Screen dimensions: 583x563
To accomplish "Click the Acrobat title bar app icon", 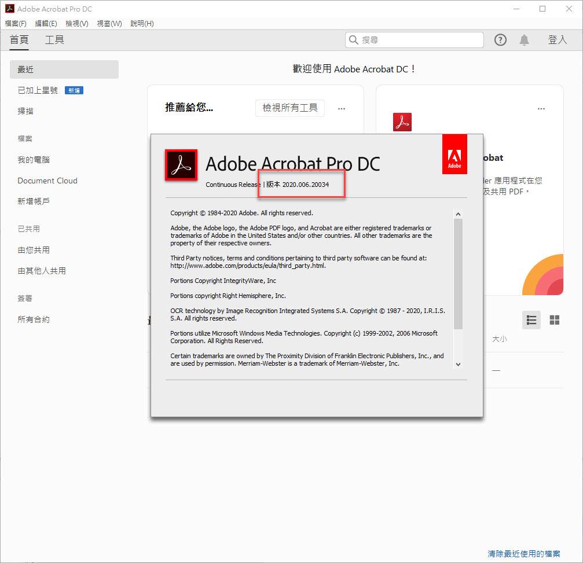I will (9, 9).
